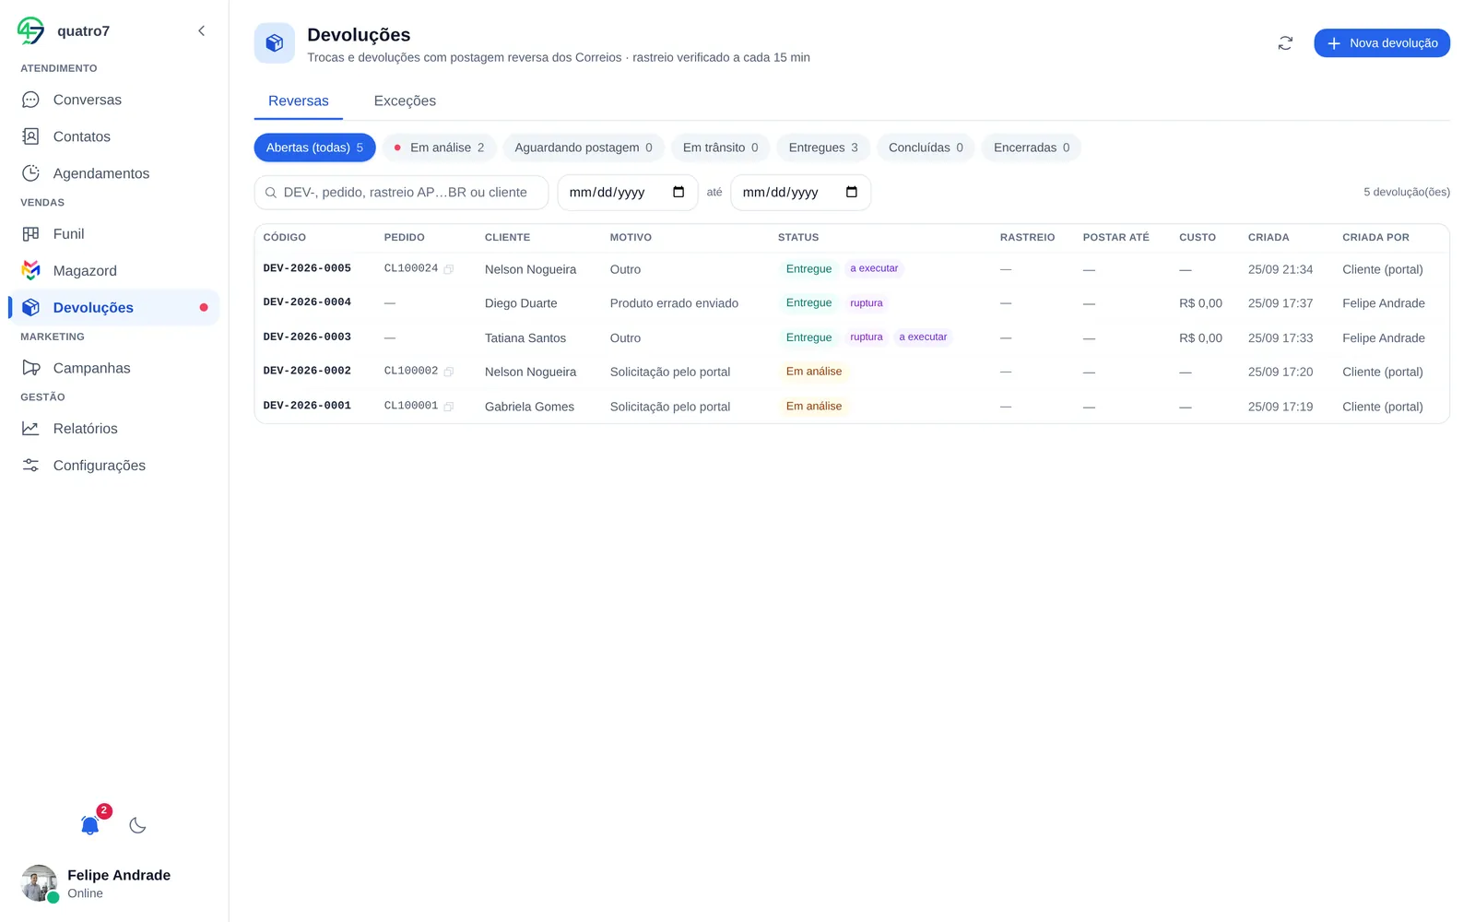Click a executar tag on Tatiana Santos row
The image size is (1475, 922).
(x=923, y=337)
